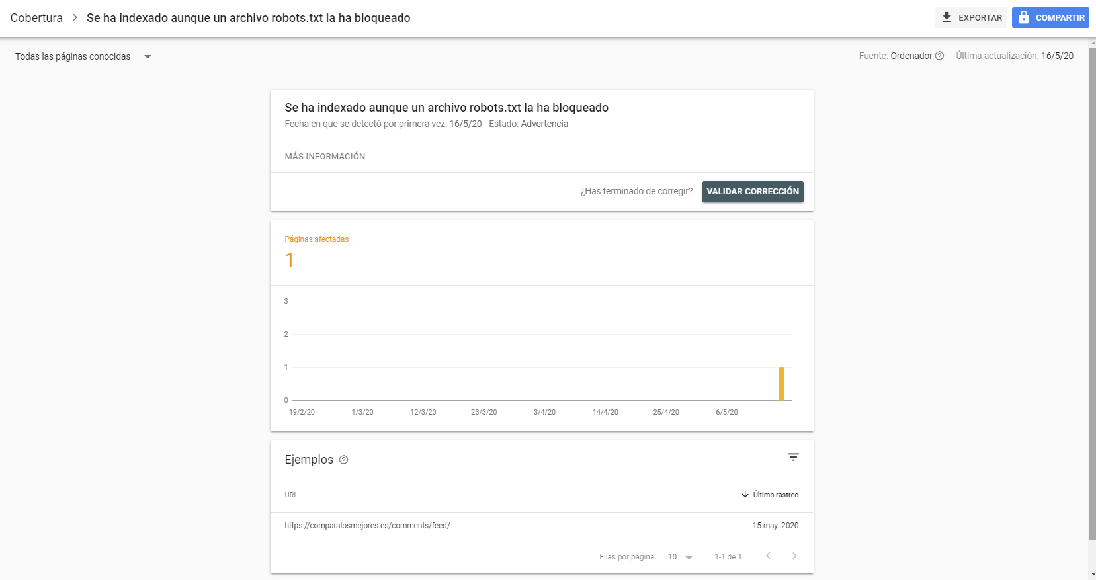Click the scrollbar down arrow
This screenshot has width=1096, height=580.
coord(1092,574)
